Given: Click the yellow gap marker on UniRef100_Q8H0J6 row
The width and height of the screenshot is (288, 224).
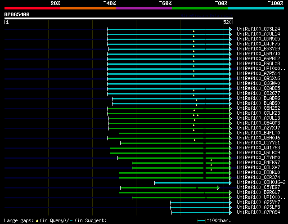Looking at the screenshot, I should tap(194, 140).
